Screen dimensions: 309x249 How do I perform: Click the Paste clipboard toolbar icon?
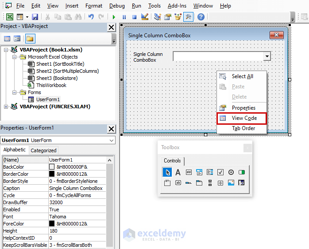coord(68,17)
